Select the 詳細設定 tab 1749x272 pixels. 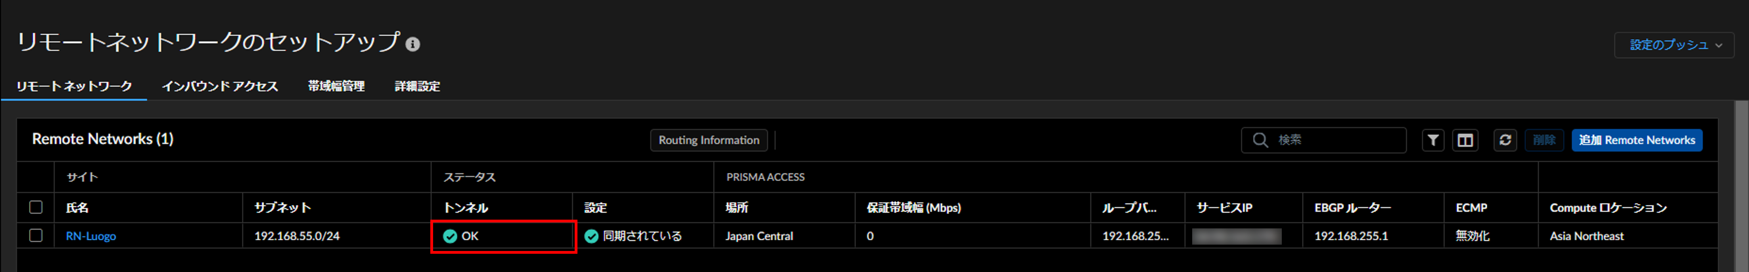(x=418, y=86)
